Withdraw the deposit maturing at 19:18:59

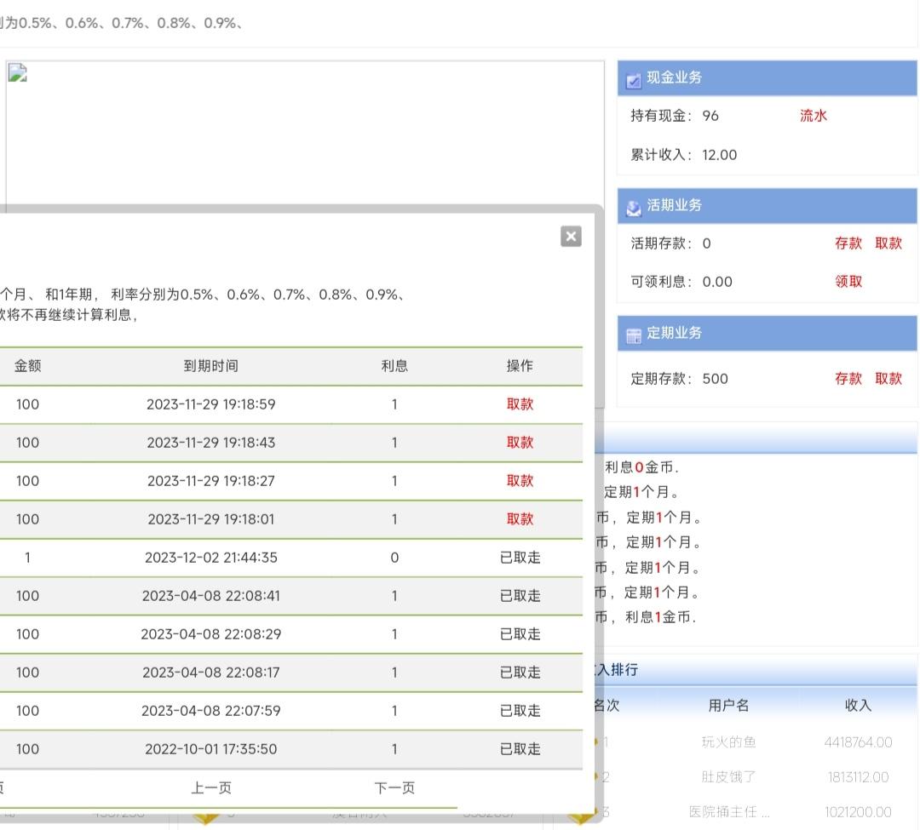[520, 404]
